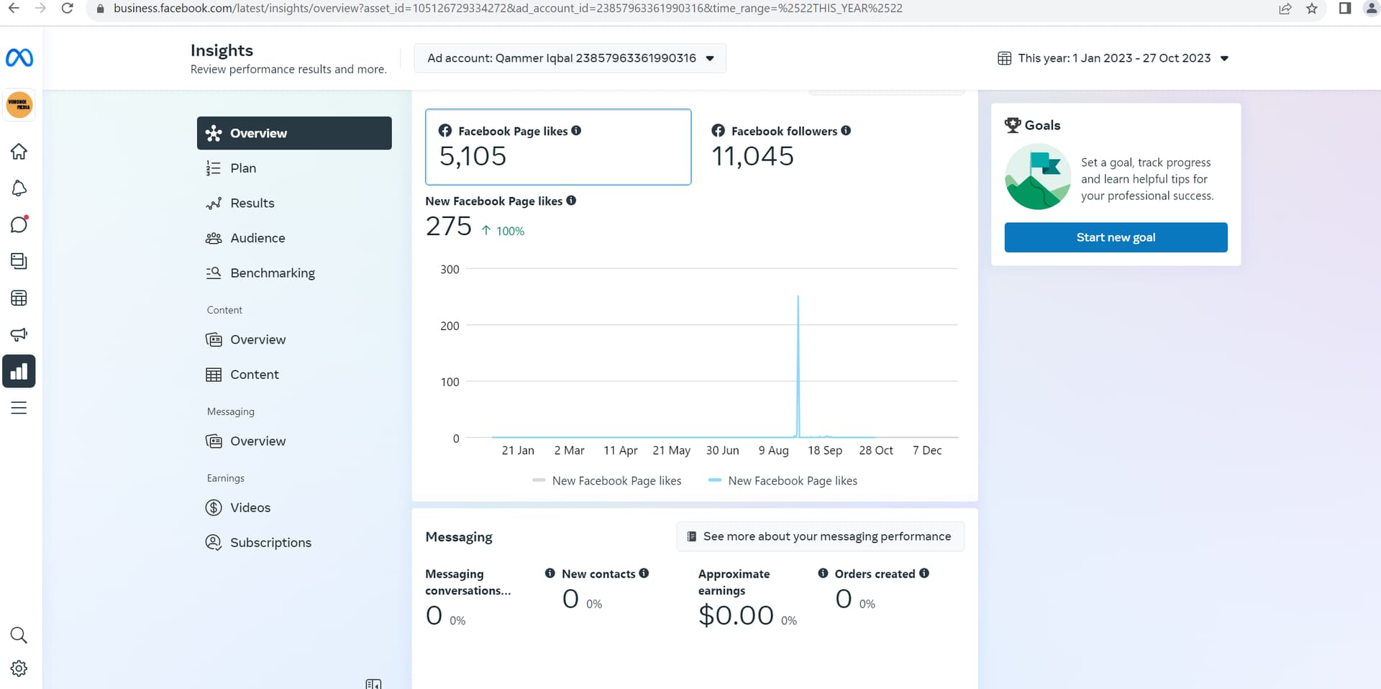Click the calendar icon beside date range
The image size is (1381, 689).
tap(1005, 58)
